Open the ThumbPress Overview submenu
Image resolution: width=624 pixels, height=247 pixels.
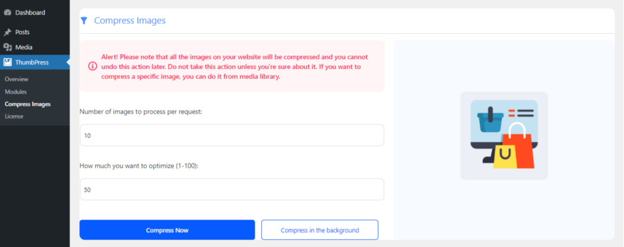tap(16, 79)
